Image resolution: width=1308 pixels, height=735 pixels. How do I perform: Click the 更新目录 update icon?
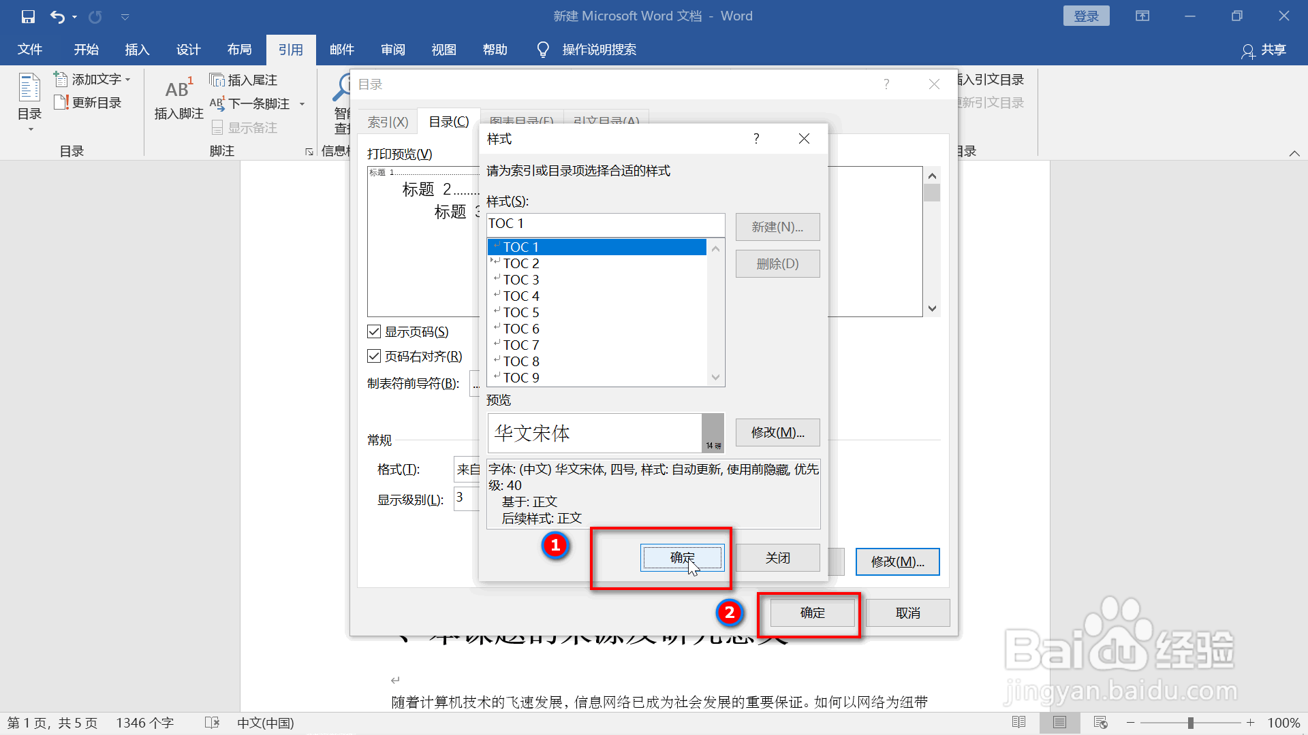61,103
